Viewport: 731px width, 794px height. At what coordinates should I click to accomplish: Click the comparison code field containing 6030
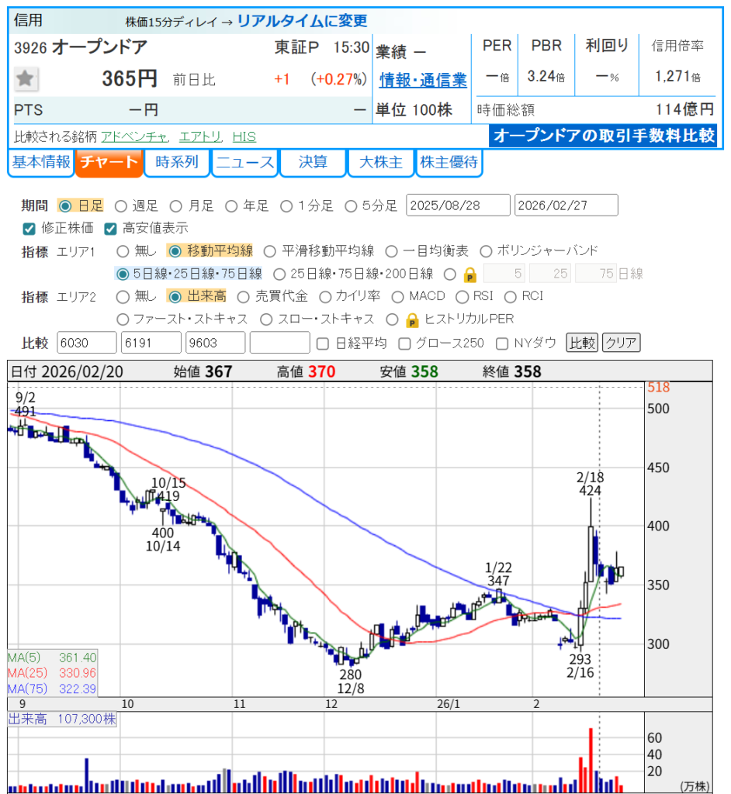pos(87,343)
